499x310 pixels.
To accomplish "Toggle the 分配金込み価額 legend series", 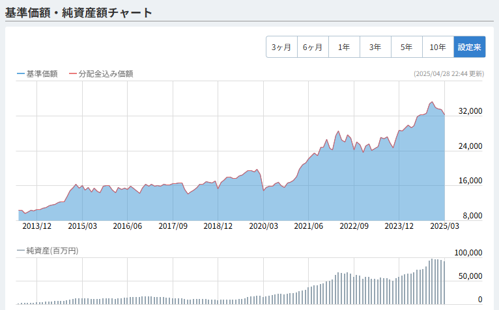I will (101, 74).
